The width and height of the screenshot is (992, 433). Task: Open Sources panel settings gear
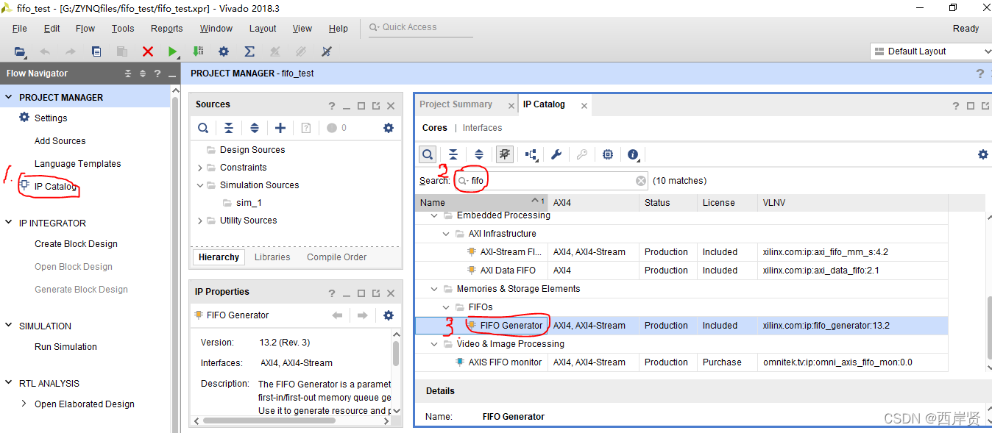coord(389,128)
